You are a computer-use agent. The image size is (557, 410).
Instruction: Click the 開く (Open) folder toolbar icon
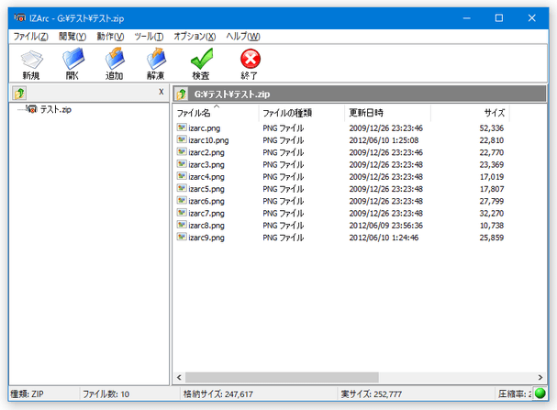coord(72,59)
